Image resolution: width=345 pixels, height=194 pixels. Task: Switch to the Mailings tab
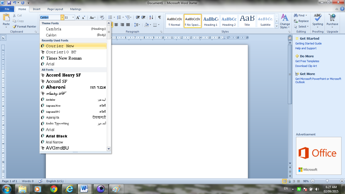[76, 9]
